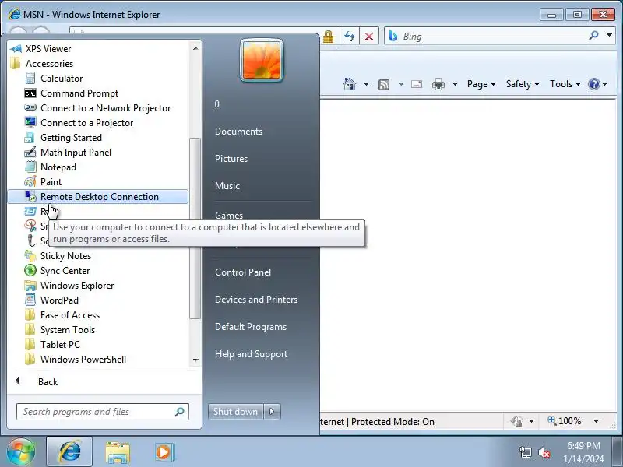
Task: Open Windows Media Player from taskbar
Action: coord(164,452)
